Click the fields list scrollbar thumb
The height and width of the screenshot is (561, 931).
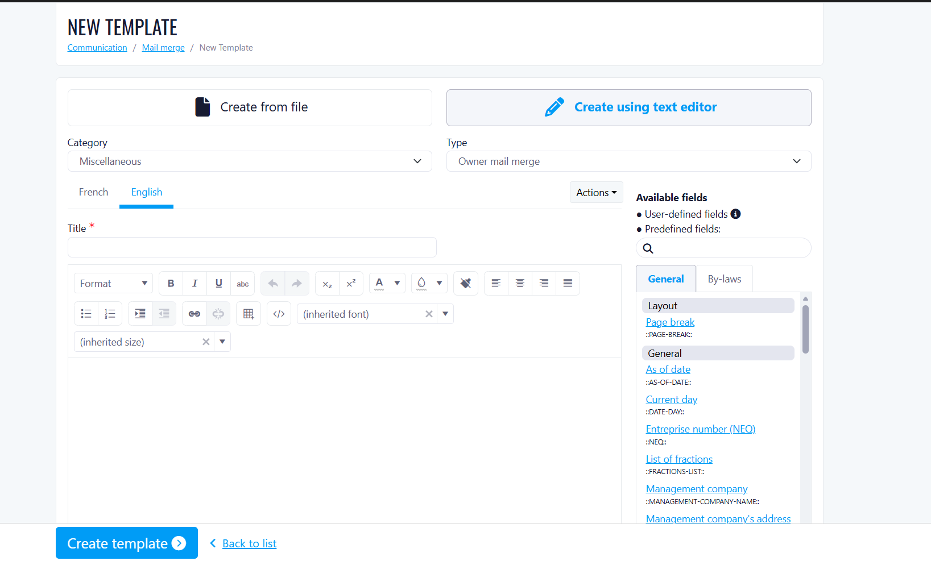point(805,329)
